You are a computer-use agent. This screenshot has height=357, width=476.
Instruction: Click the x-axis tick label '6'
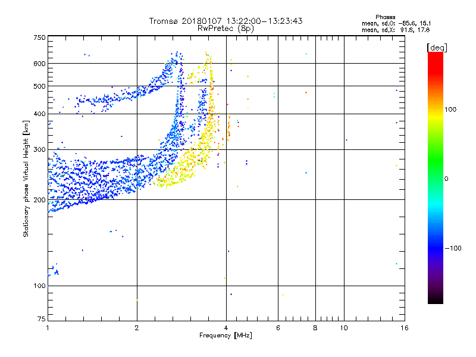click(278, 328)
